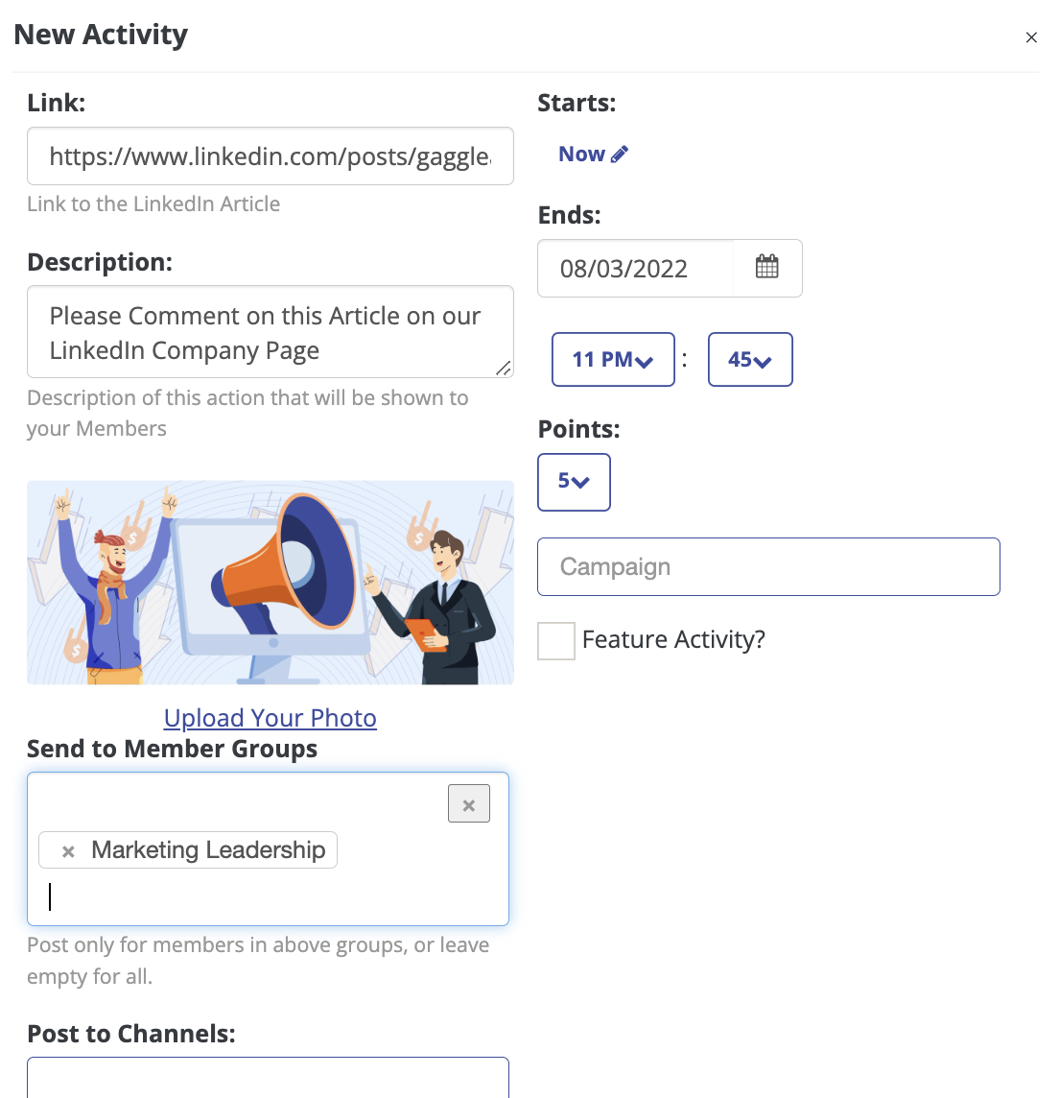Remove the Marketing Leadership group tag
The image size is (1059, 1098).
pos(68,850)
